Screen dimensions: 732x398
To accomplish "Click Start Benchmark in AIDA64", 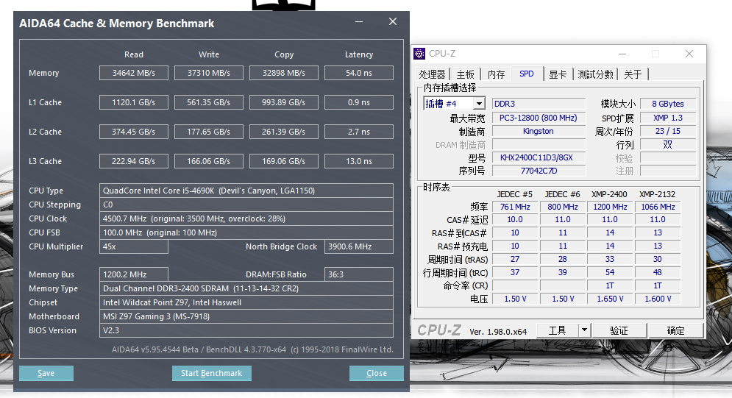I will (211, 373).
